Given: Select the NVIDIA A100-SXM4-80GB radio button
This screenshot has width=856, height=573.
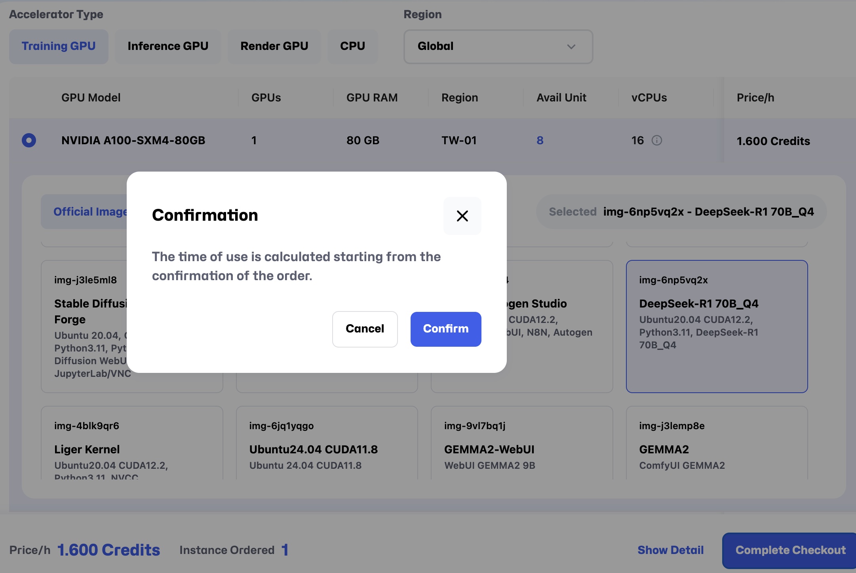Looking at the screenshot, I should click(29, 140).
